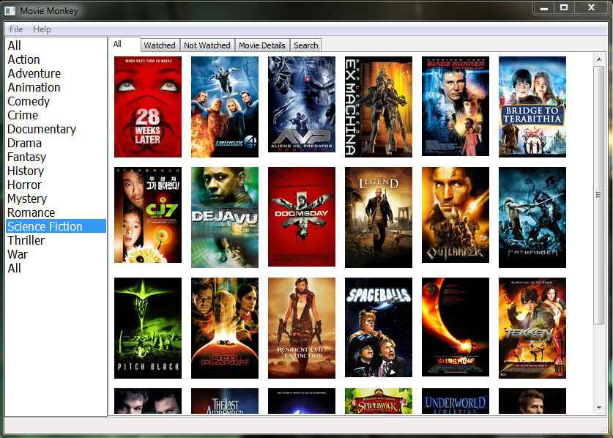Open the Doomsday movie poster

click(x=302, y=217)
